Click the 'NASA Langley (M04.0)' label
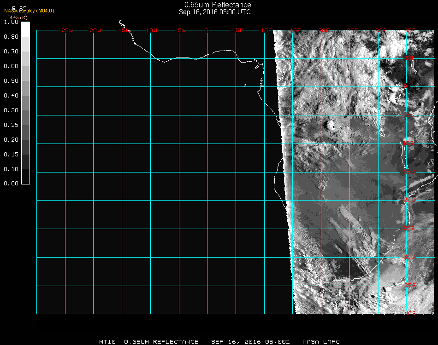The height and width of the screenshot is (345, 438). pyautogui.click(x=29, y=11)
